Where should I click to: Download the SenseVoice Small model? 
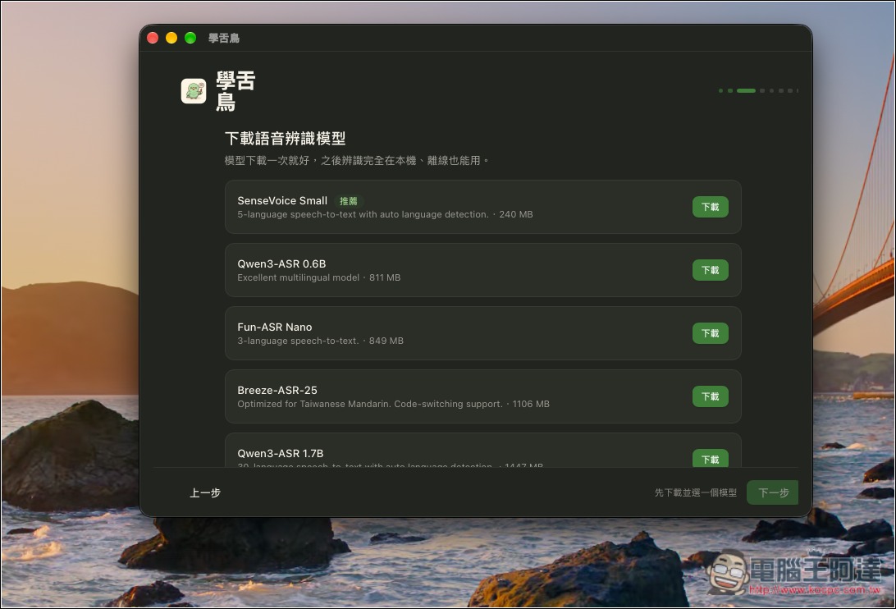click(x=711, y=207)
